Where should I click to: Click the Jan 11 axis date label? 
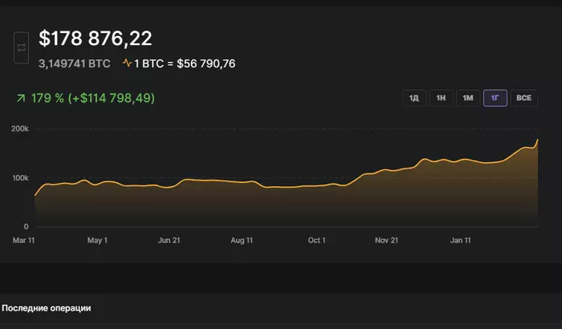461,240
